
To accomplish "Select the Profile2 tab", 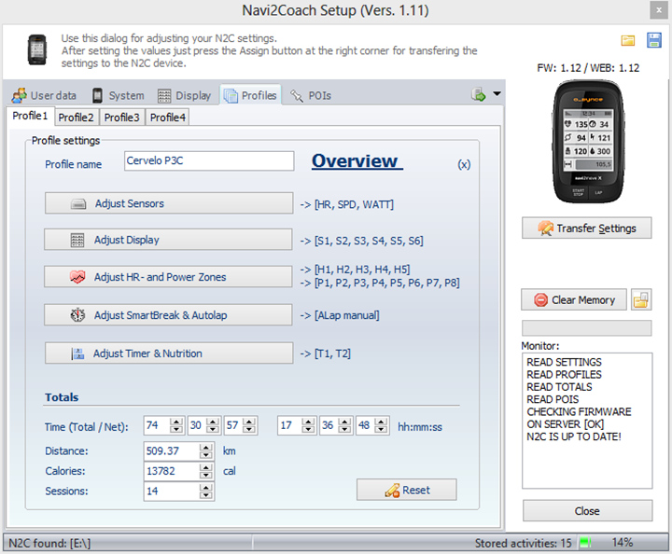I will click(x=76, y=117).
